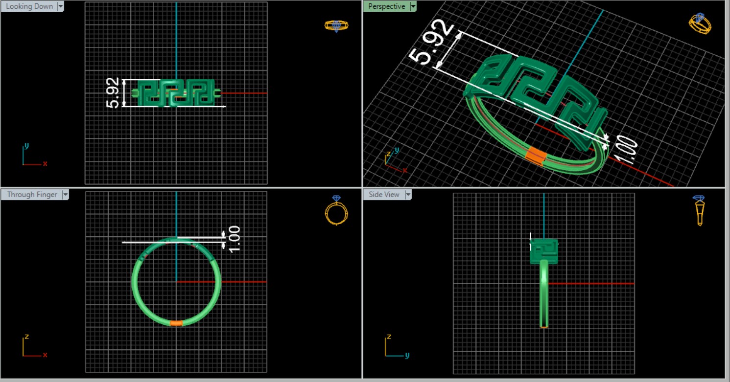
Task: Open the Through Finger viewport dropdown arrow
Action: coord(65,195)
